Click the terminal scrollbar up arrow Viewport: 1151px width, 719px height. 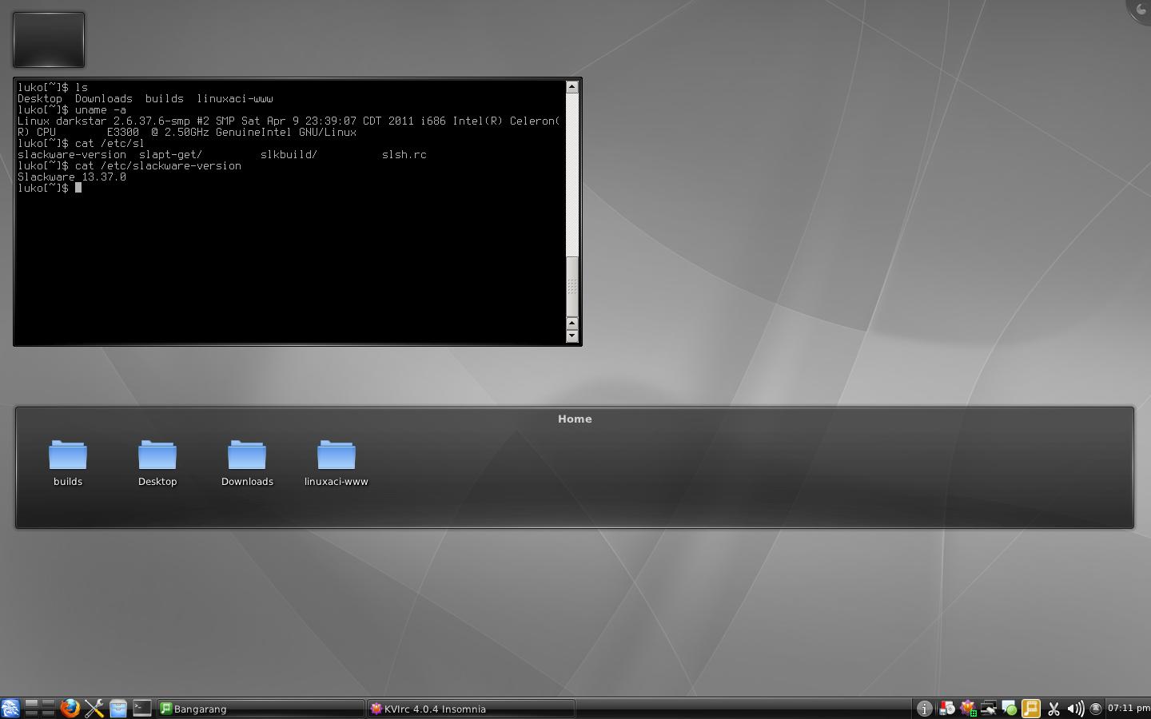point(572,86)
